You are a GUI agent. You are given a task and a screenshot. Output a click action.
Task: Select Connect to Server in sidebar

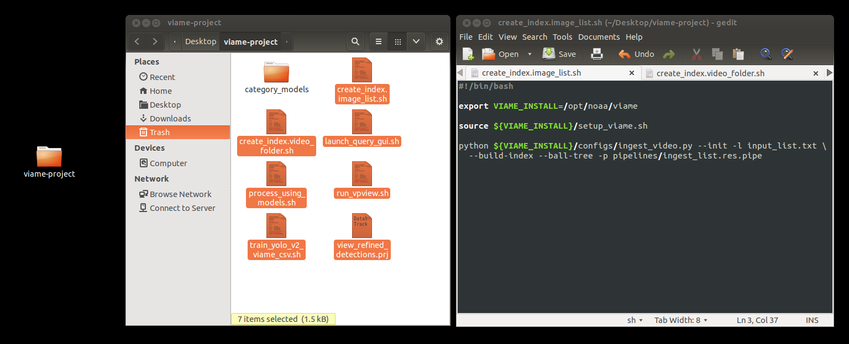[x=177, y=208]
